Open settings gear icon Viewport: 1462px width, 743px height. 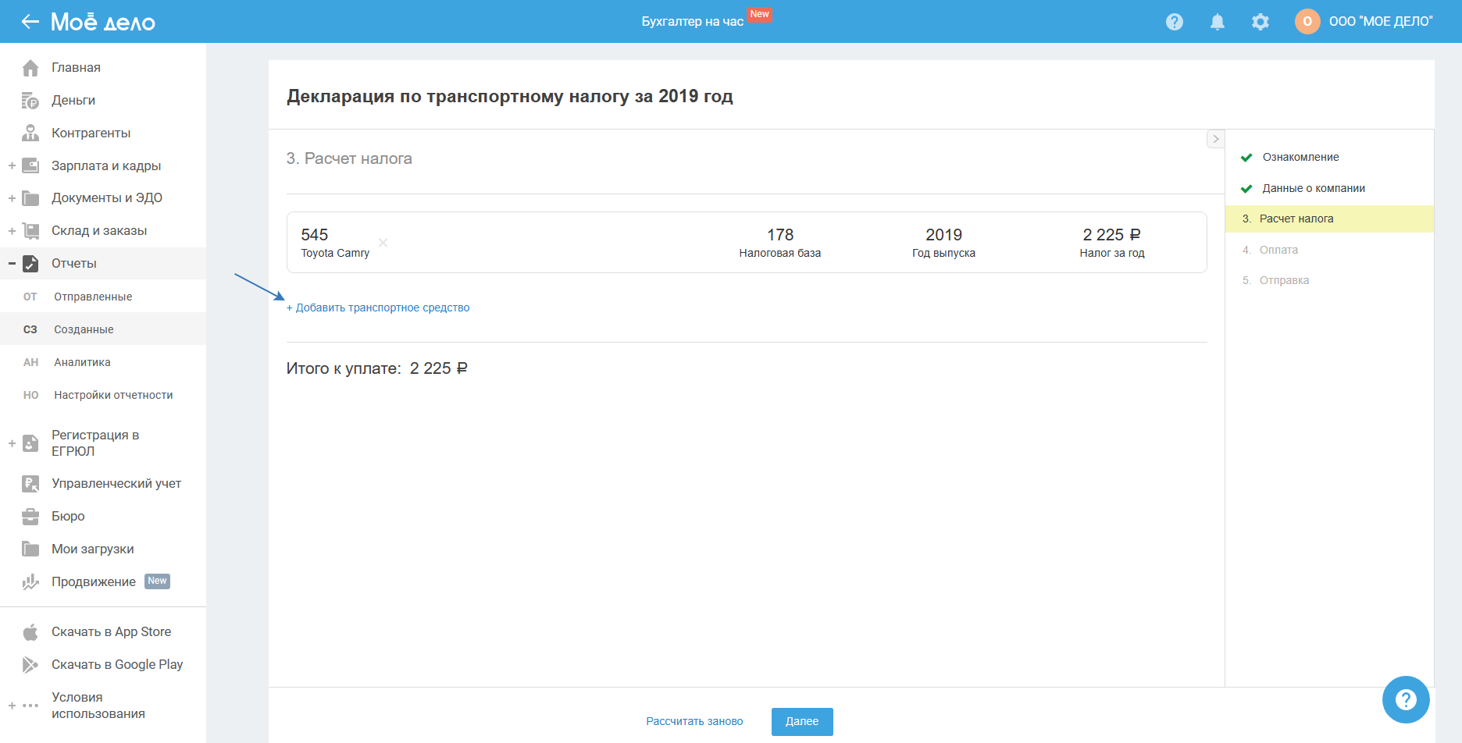1261,22
